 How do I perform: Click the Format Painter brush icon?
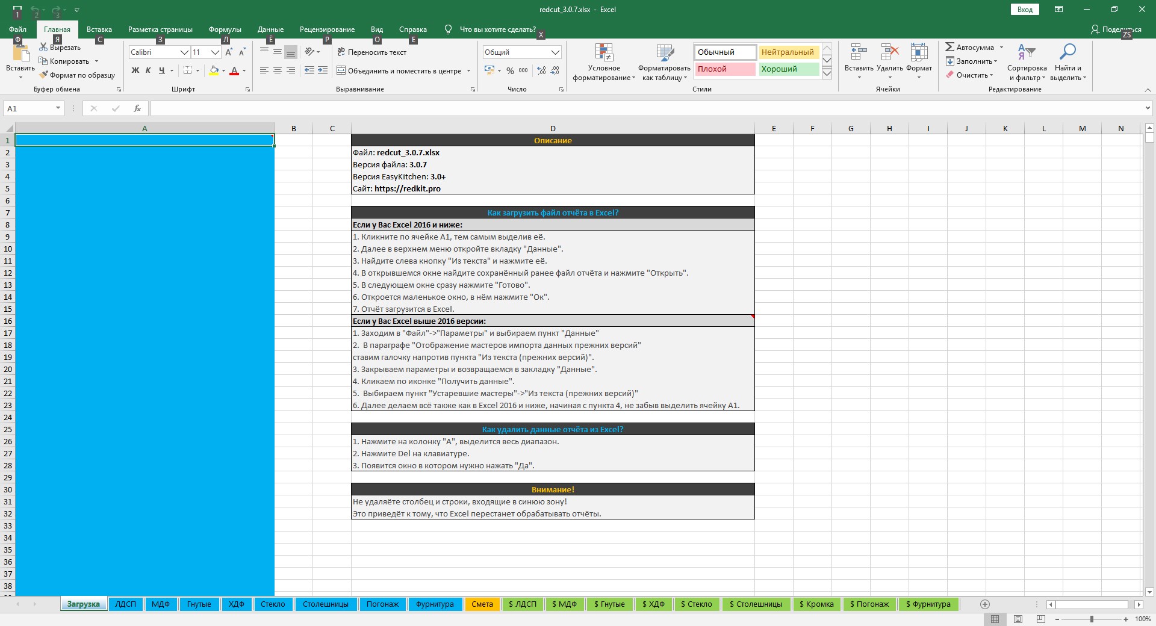[43, 75]
